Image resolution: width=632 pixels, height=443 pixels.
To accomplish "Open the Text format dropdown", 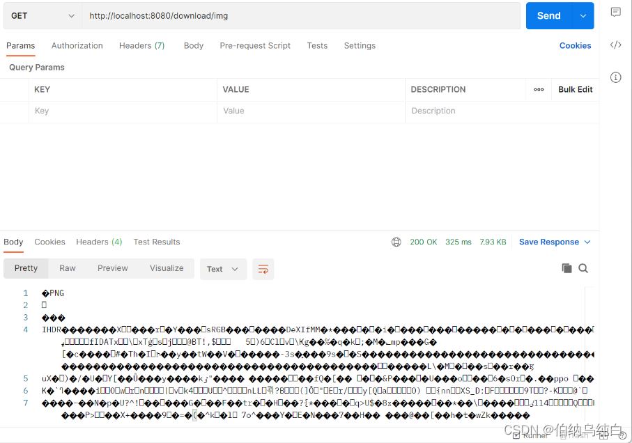I will pos(223,269).
